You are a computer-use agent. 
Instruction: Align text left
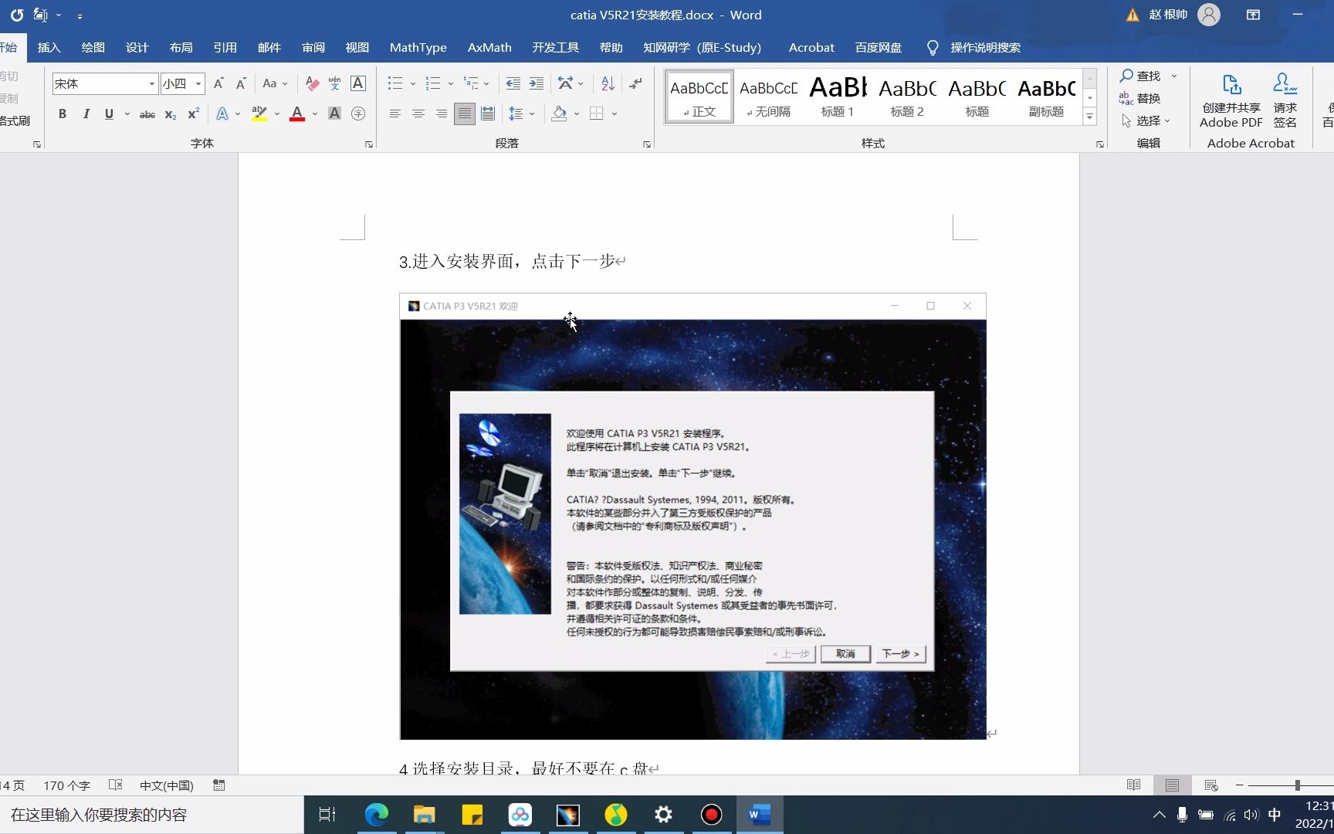(394, 114)
